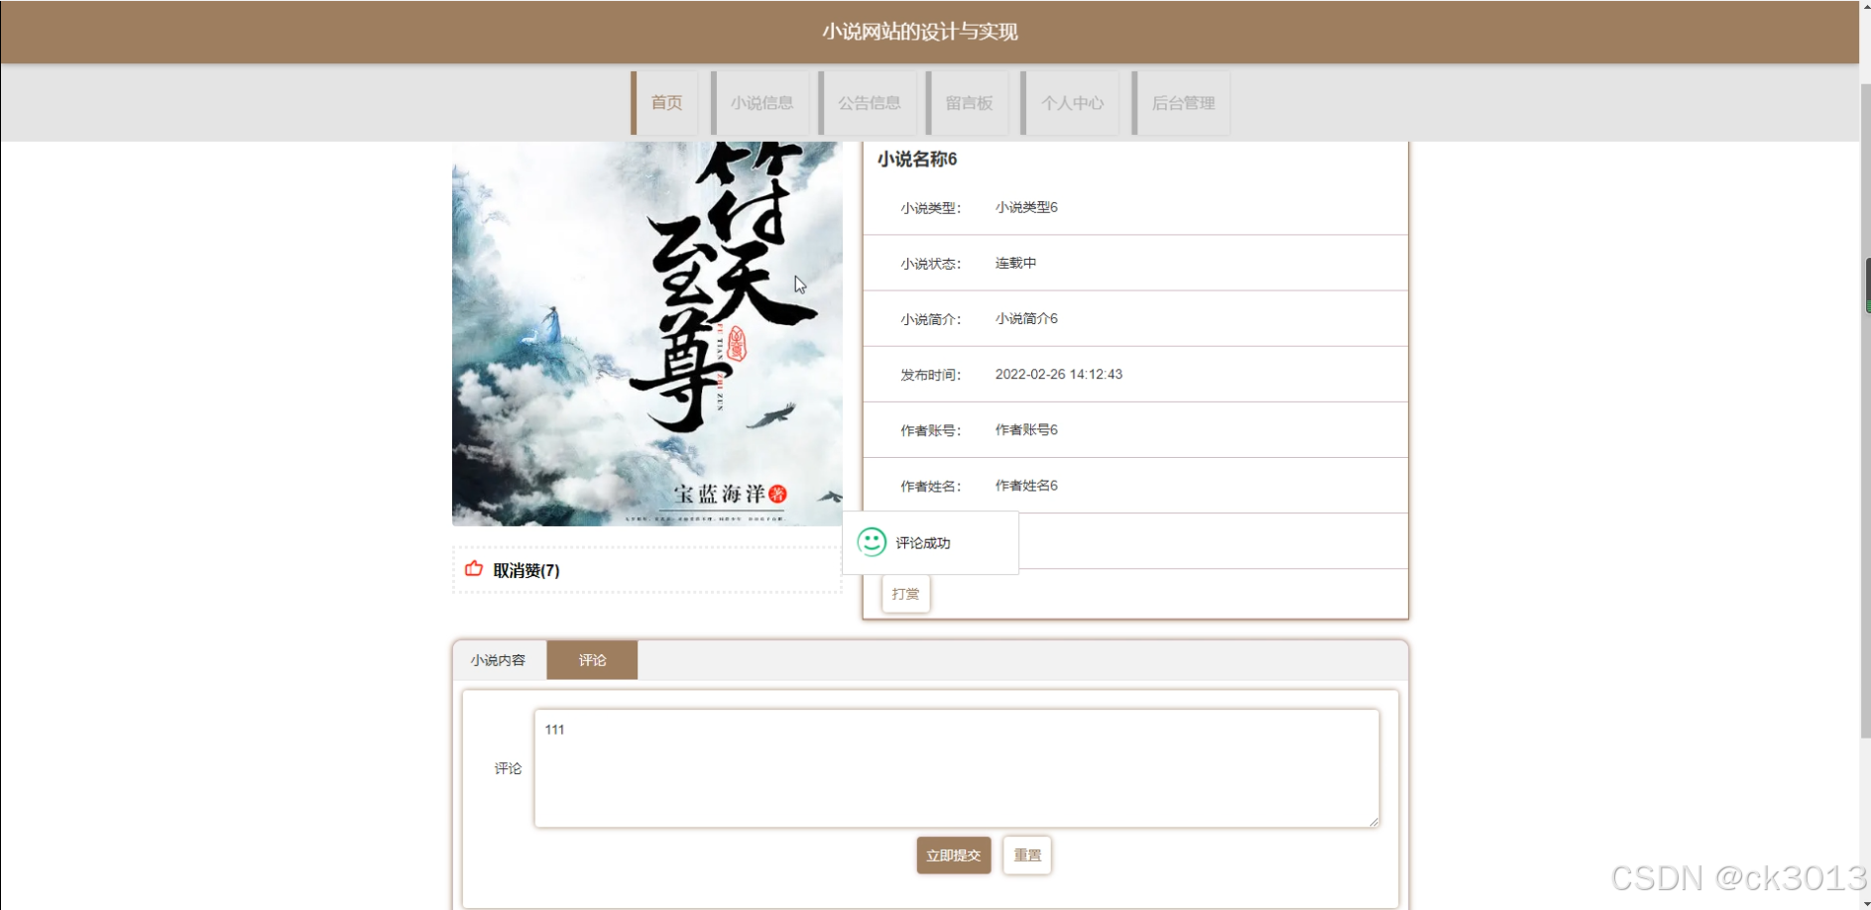Click the thumbs-up like icon
Screen dimensions: 1871x910
coord(474,569)
